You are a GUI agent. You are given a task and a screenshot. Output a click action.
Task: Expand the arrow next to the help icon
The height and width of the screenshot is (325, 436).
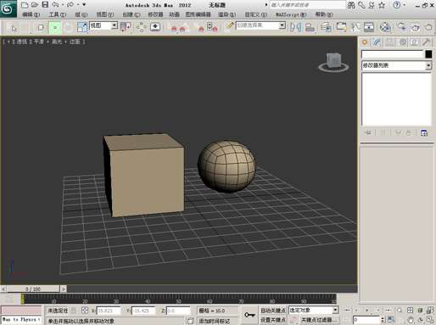(405, 5)
